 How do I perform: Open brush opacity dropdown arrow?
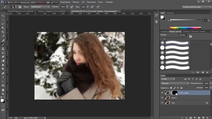[x=67, y=7]
